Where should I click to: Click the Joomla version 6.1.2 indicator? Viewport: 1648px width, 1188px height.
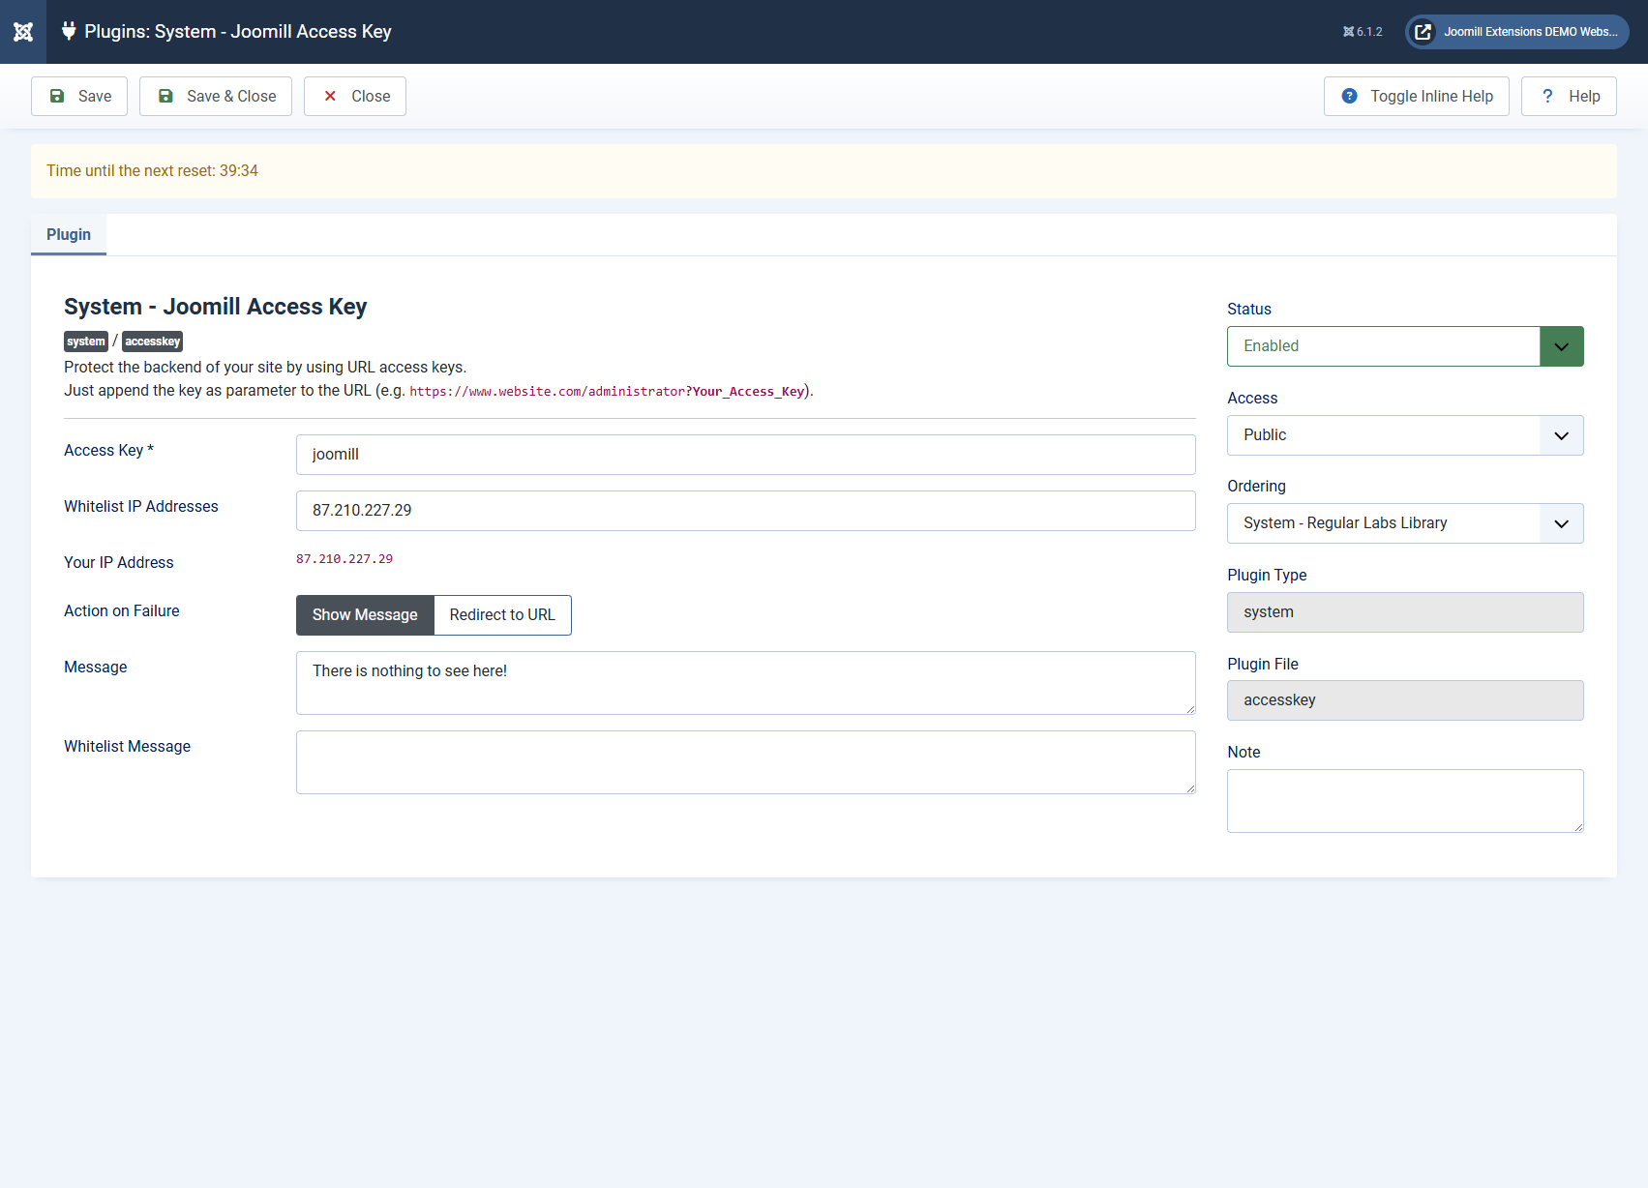pos(1363,32)
